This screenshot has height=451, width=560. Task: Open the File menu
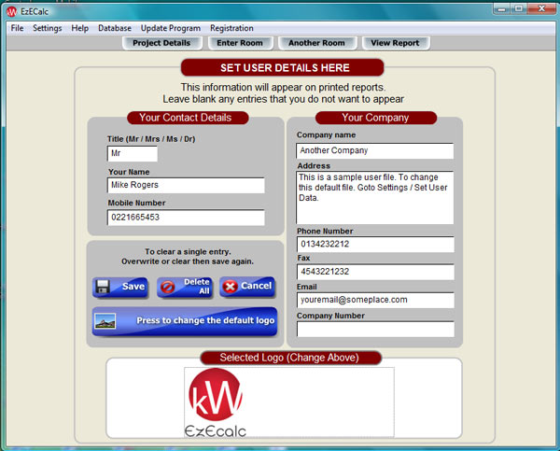tap(17, 28)
